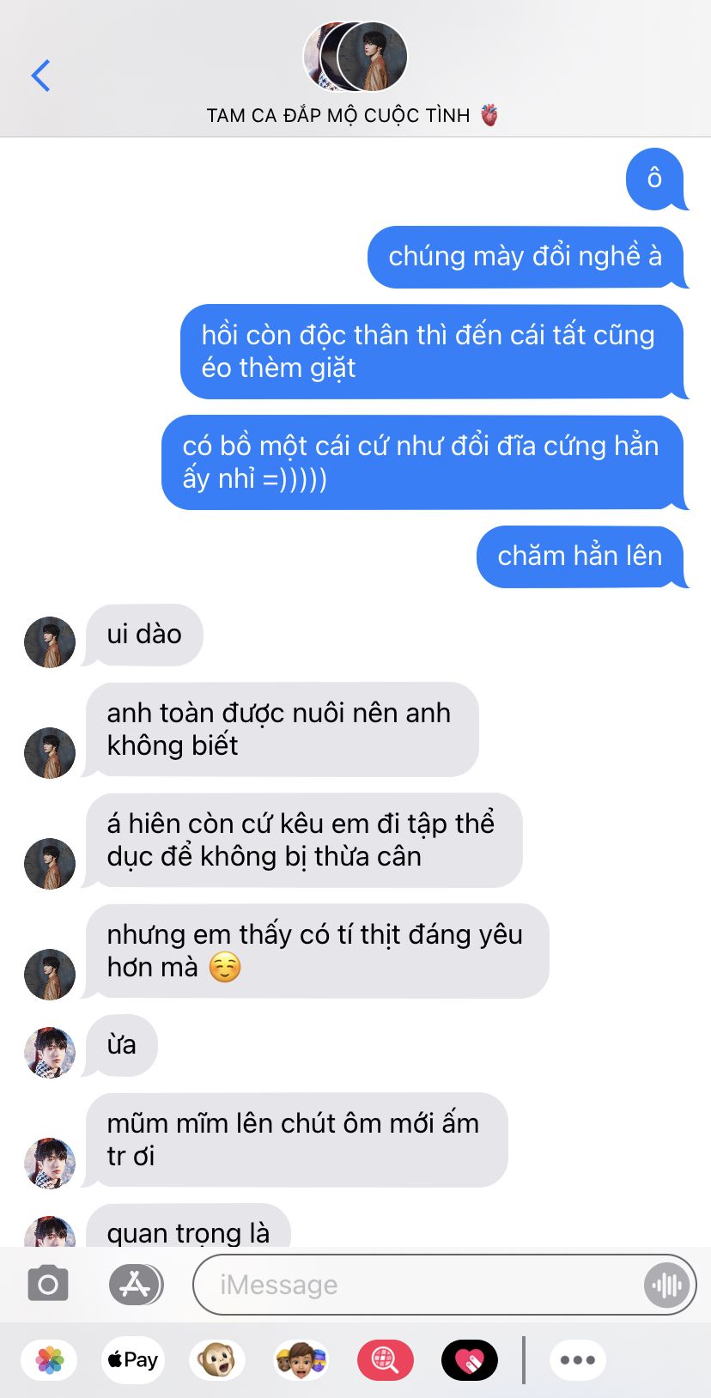Tap the 'ui dào' message bubble
The image size is (711, 1398).
143,635
